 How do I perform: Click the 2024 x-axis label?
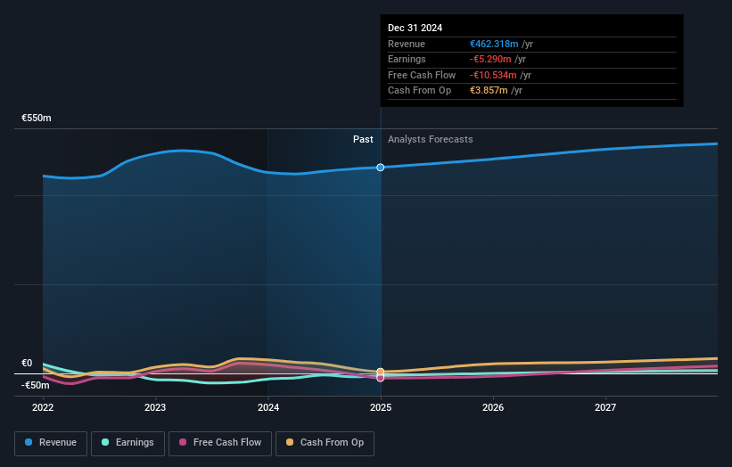pyautogui.click(x=268, y=407)
